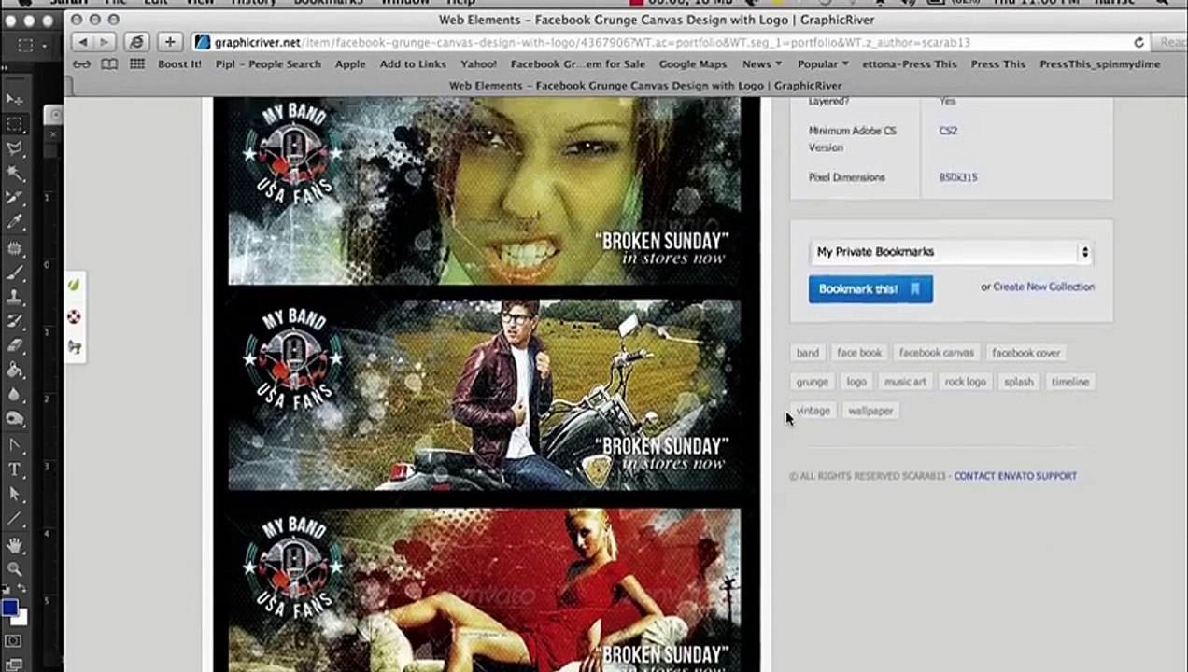Viewport: 1188px width, 672px height.
Task: Select the Eraser tool
Action: [14, 345]
